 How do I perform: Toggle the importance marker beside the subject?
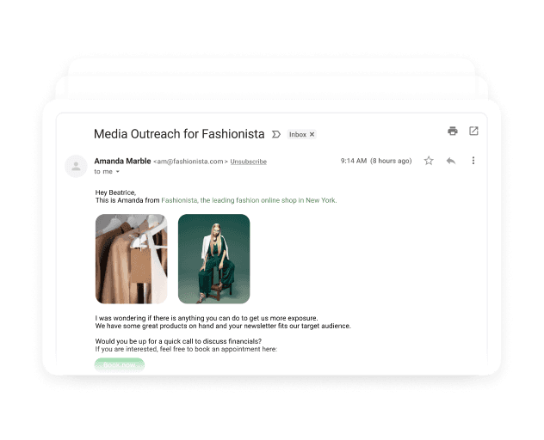point(276,134)
